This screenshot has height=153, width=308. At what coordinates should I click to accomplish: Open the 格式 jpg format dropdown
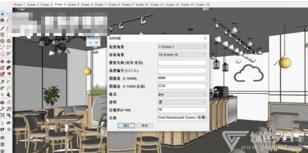pos(182,94)
